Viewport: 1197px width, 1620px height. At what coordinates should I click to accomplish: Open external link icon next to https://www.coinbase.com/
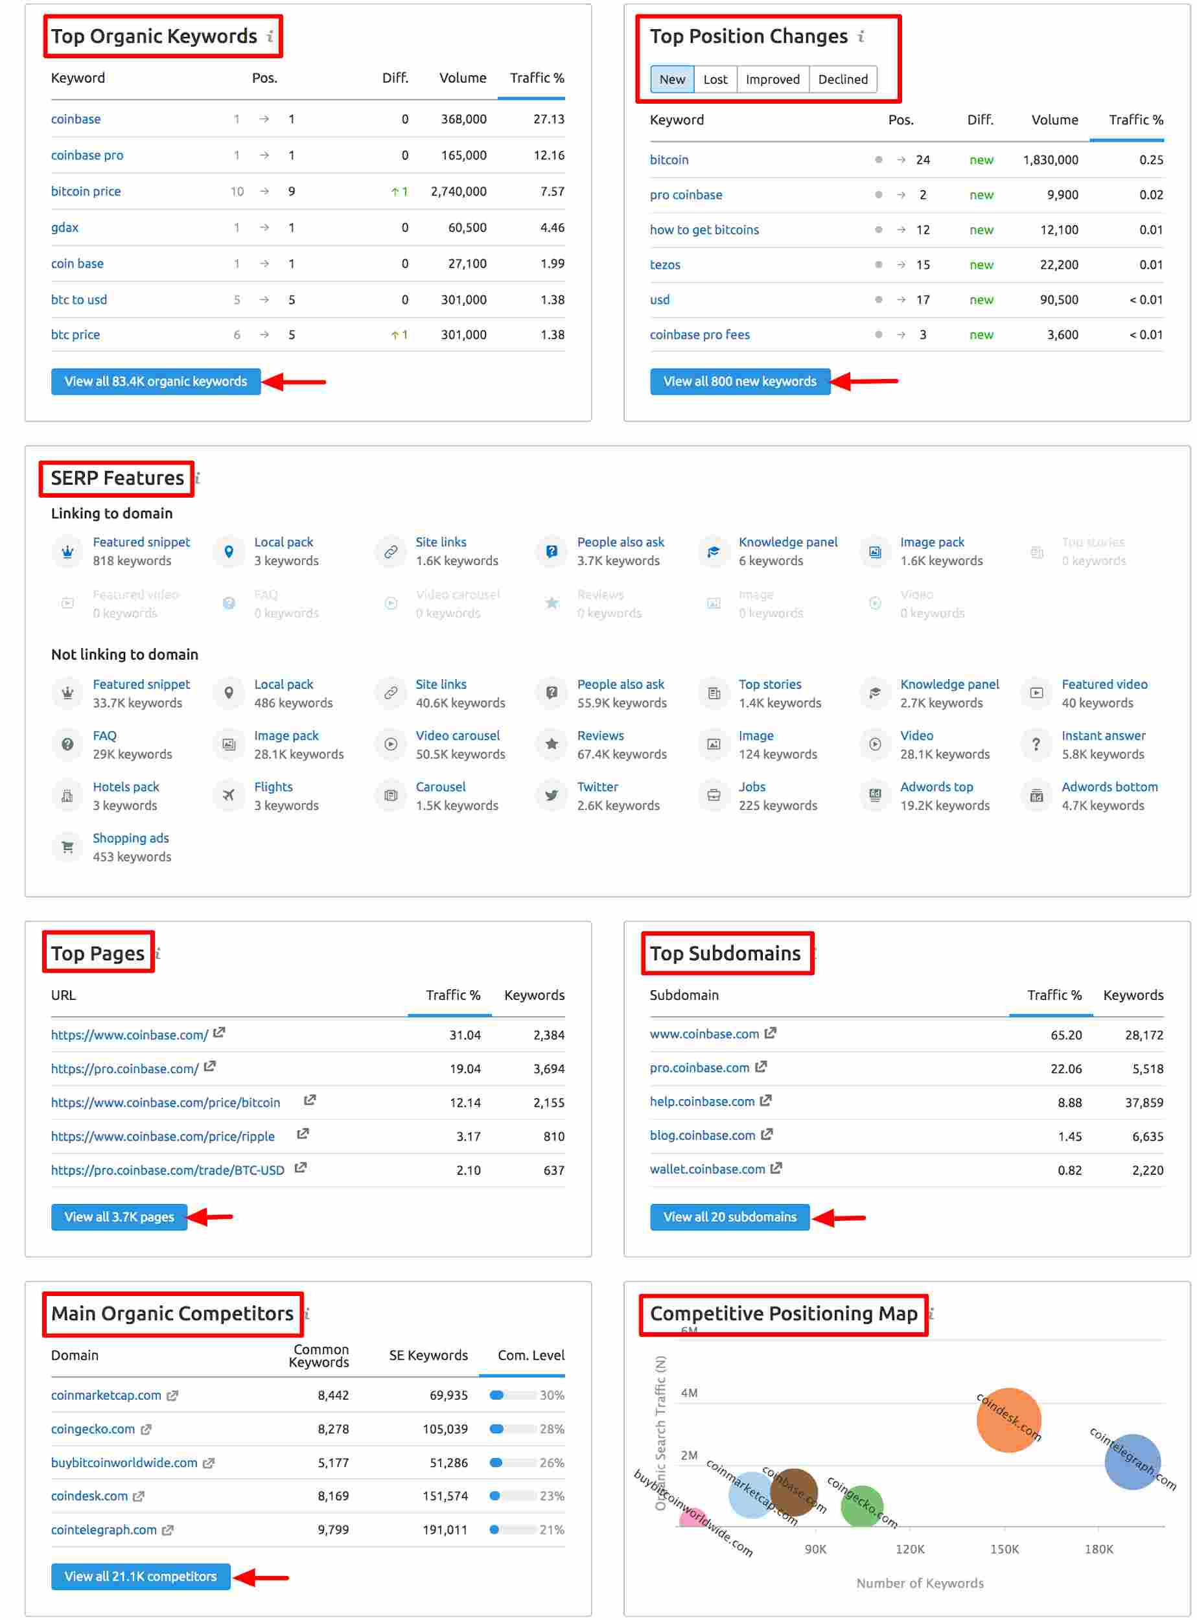point(220,1033)
